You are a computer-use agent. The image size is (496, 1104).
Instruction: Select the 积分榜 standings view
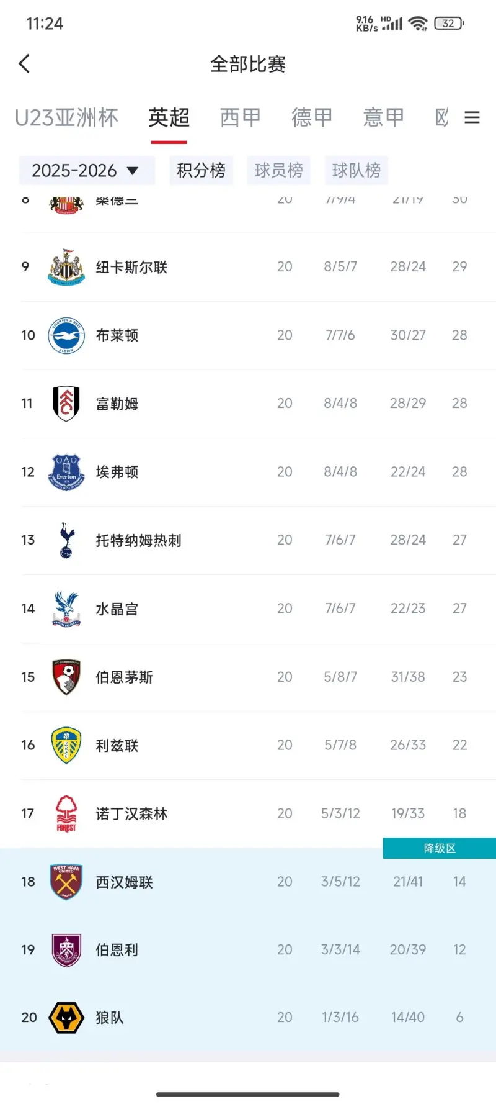click(201, 170)
